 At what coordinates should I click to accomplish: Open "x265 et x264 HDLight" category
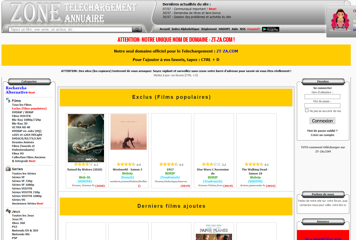[27, 135]
